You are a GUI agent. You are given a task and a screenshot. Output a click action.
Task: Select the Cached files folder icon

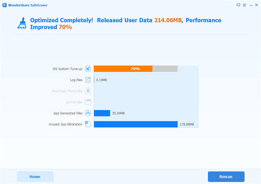(x=88, y=102)
